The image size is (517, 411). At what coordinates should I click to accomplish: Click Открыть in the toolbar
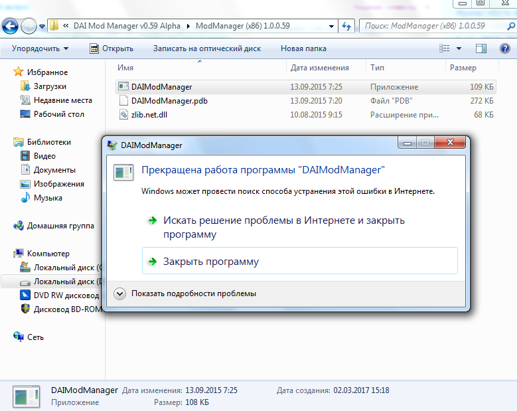[111, 48]
